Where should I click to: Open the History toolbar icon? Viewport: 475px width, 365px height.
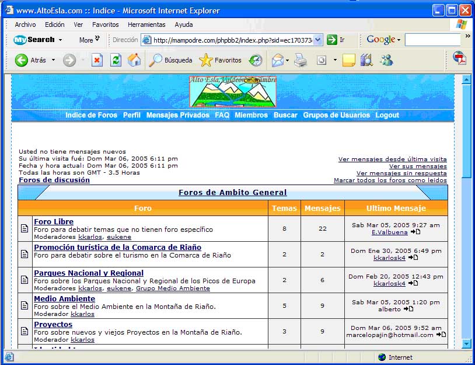click(256, 60)
